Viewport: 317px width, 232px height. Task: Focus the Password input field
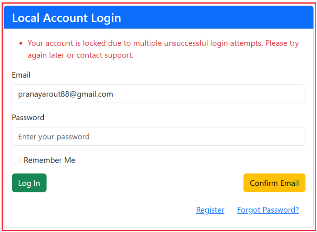click(x=158, y=136)
